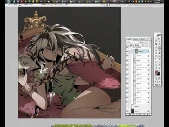Show the hidden white-thumbnail layer
The width and height of the screenshot is (169, 127).
(x=127, y=107)
